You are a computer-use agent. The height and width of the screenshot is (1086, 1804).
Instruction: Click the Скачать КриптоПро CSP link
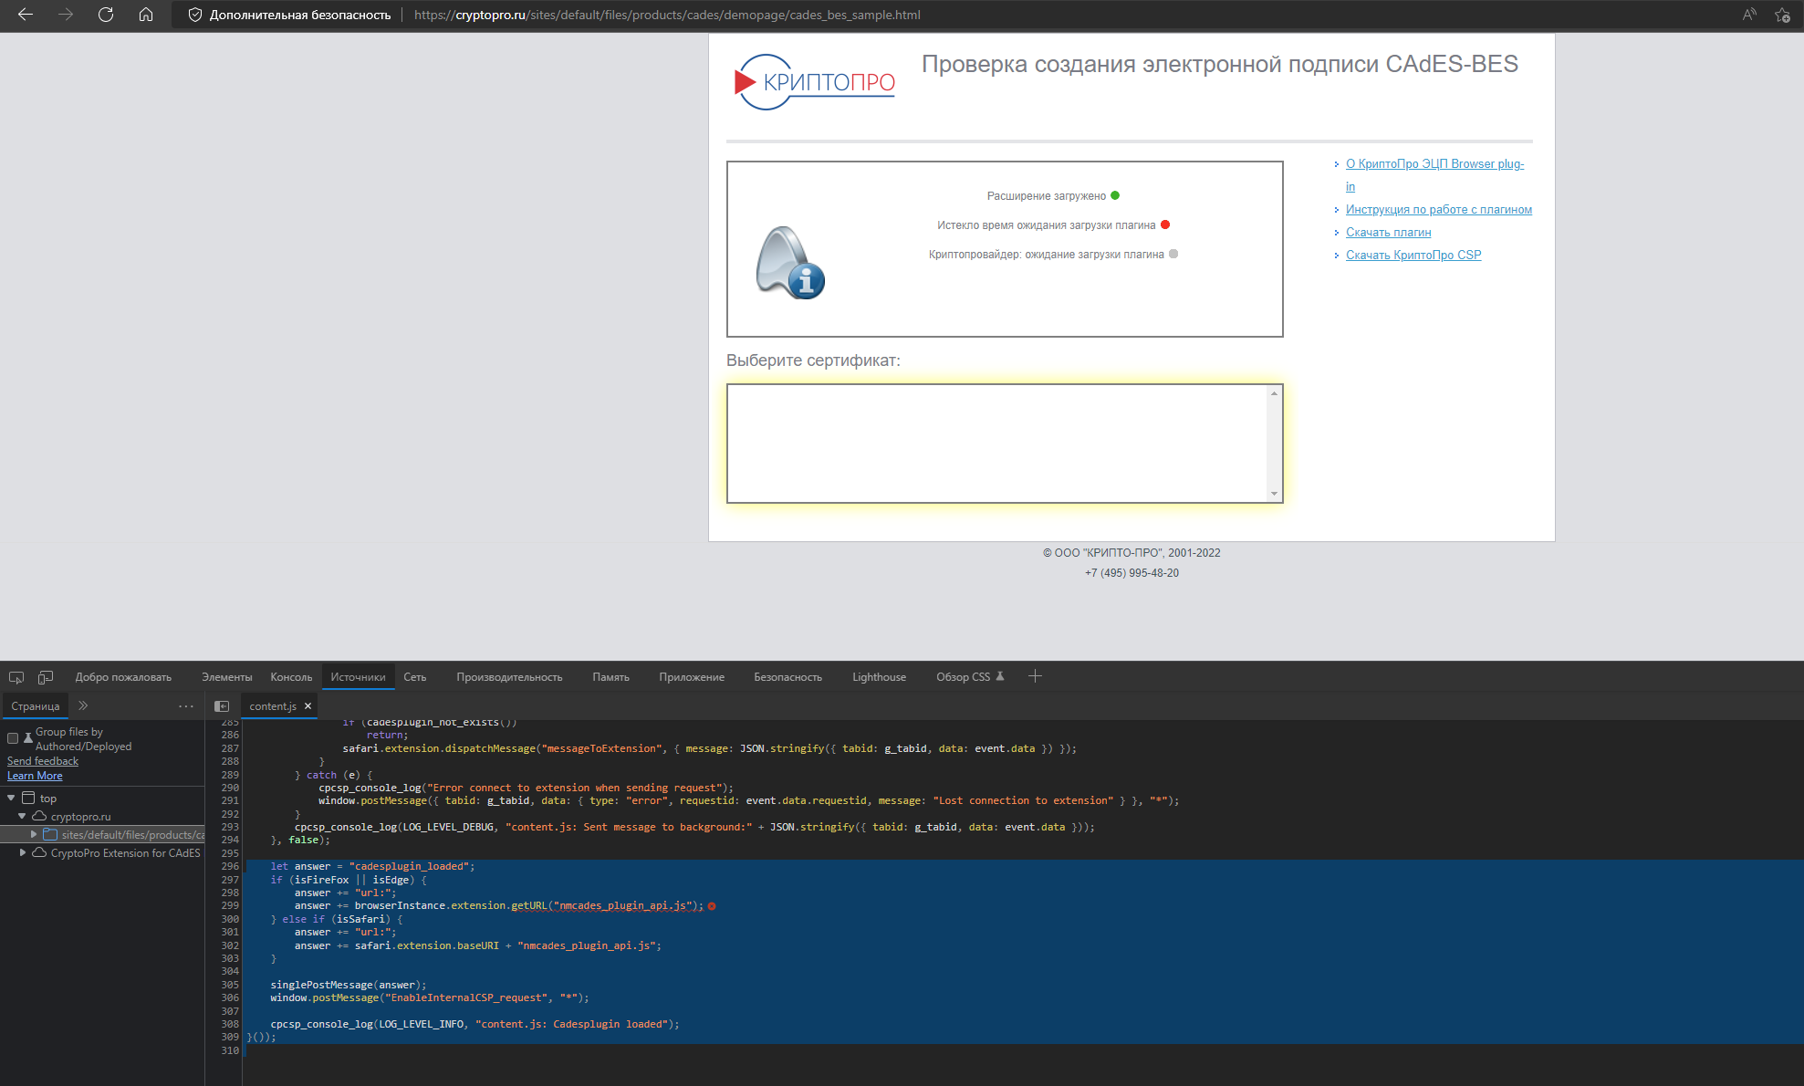point(1413,256)
